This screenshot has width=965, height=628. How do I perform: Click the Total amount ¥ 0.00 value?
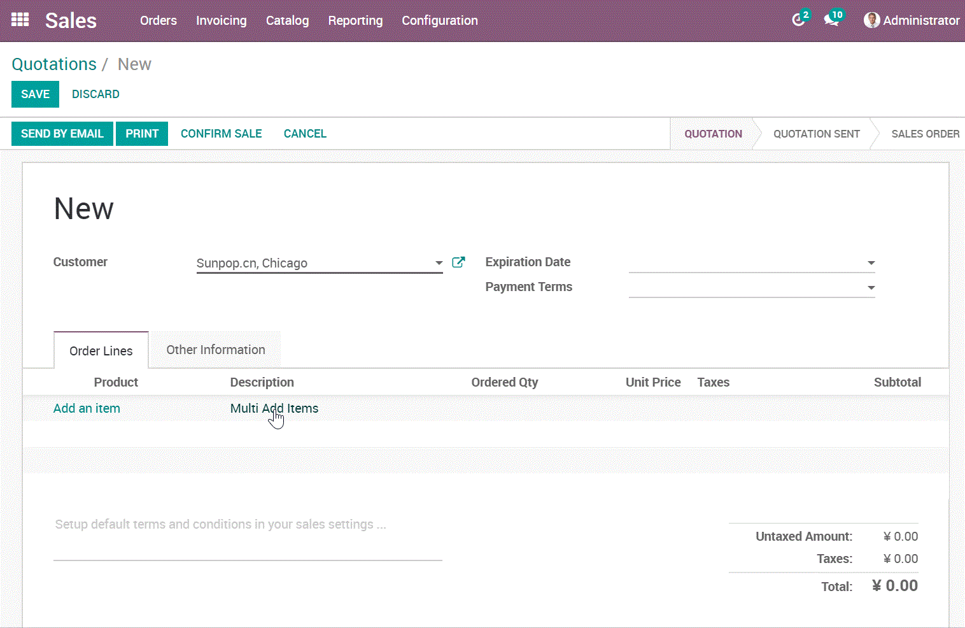(894, 586)
